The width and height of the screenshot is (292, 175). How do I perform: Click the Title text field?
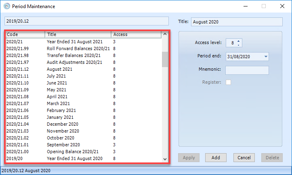point(236,22)
